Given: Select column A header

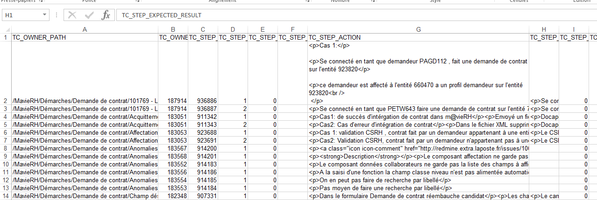Looking at the screenshot, I should click(85, 29).
